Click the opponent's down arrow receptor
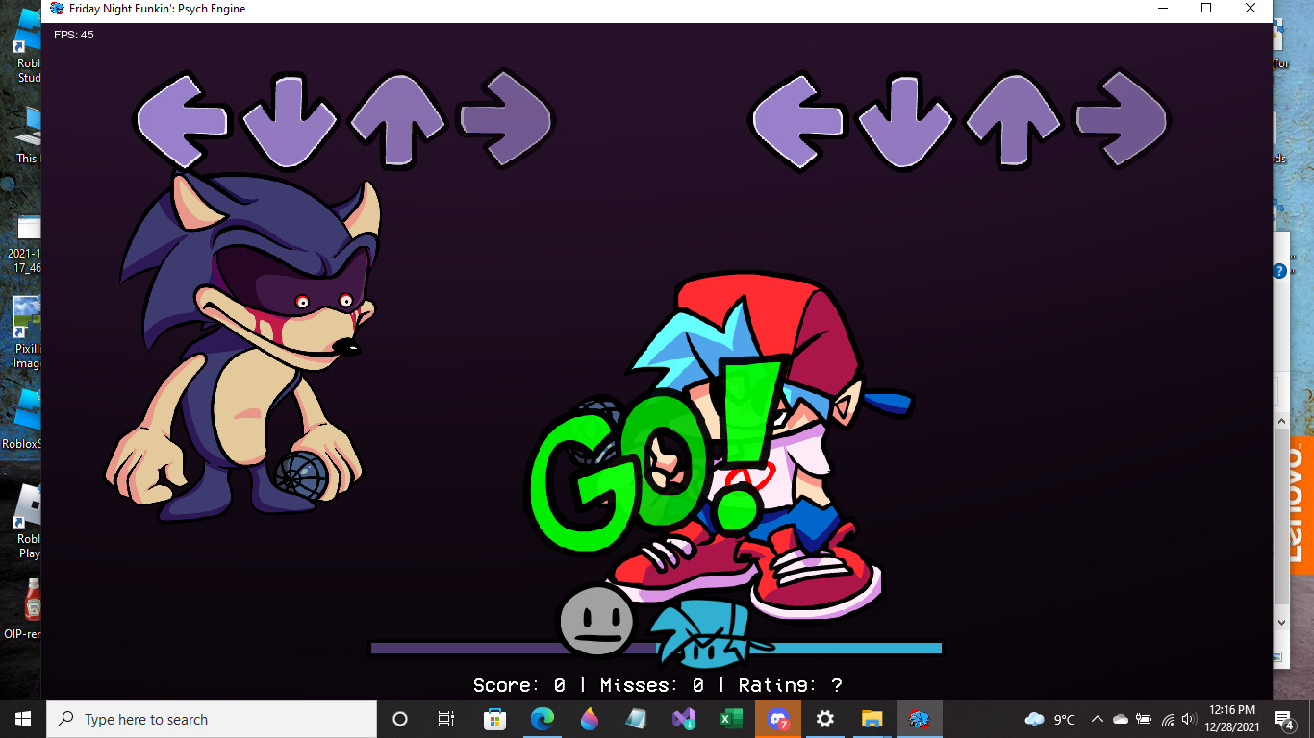This screenshot has width=1314, height=738. coord(291,121)
